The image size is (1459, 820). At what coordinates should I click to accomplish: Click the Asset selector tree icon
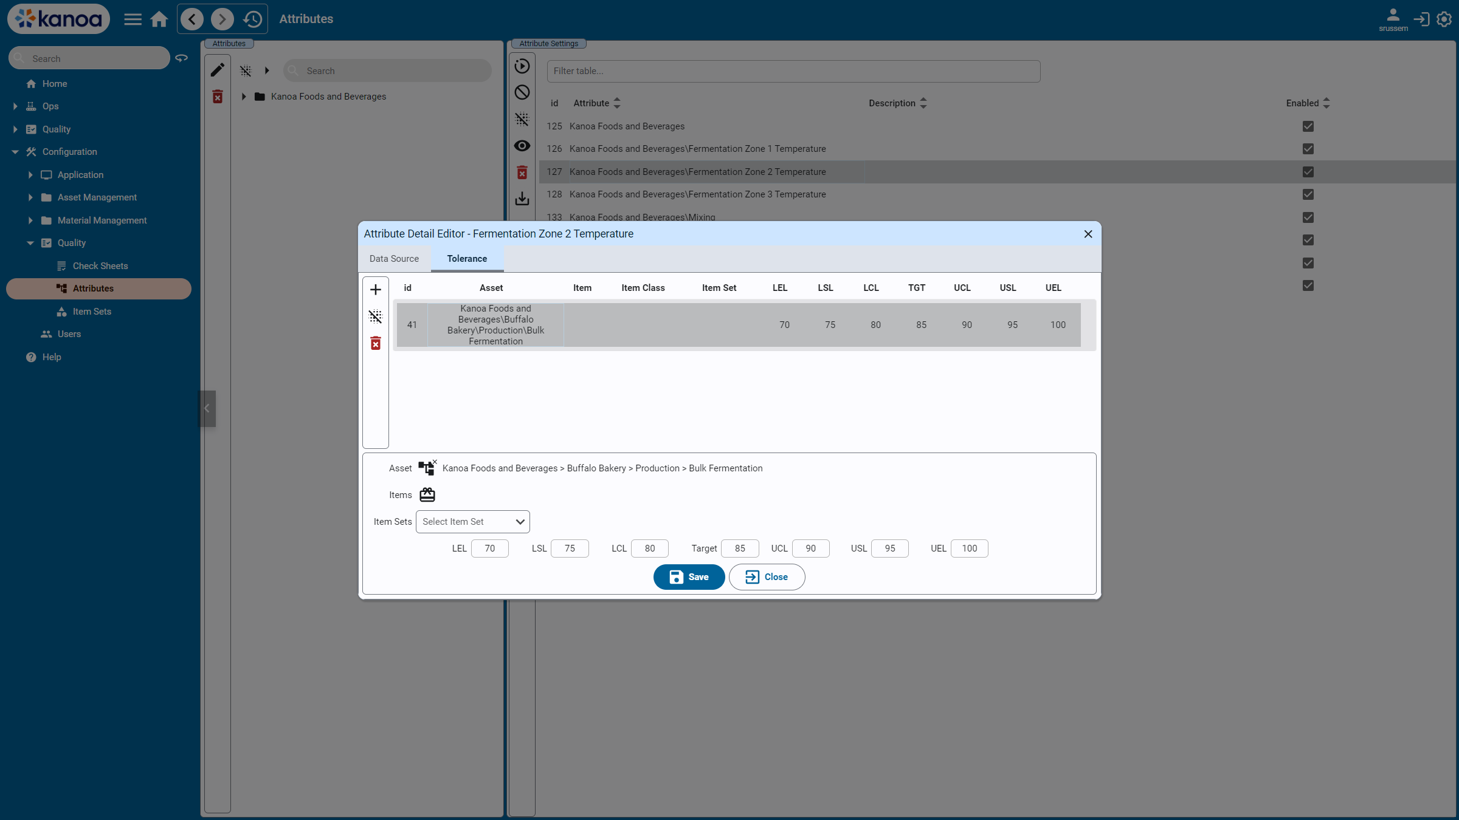[427, 468]
